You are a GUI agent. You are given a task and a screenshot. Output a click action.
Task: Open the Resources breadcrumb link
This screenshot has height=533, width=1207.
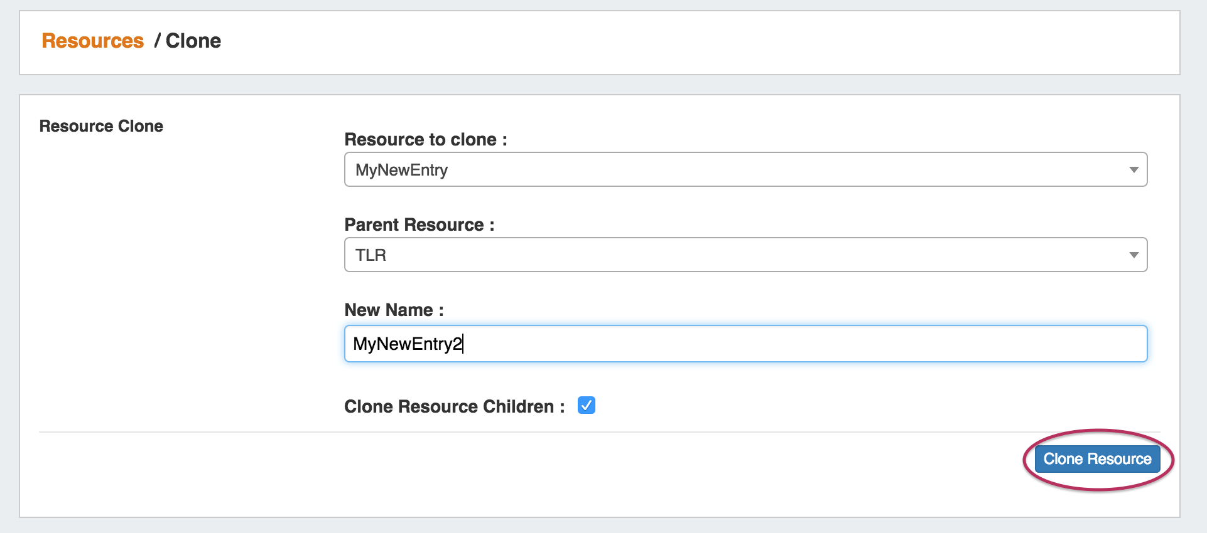pos(92,41)
